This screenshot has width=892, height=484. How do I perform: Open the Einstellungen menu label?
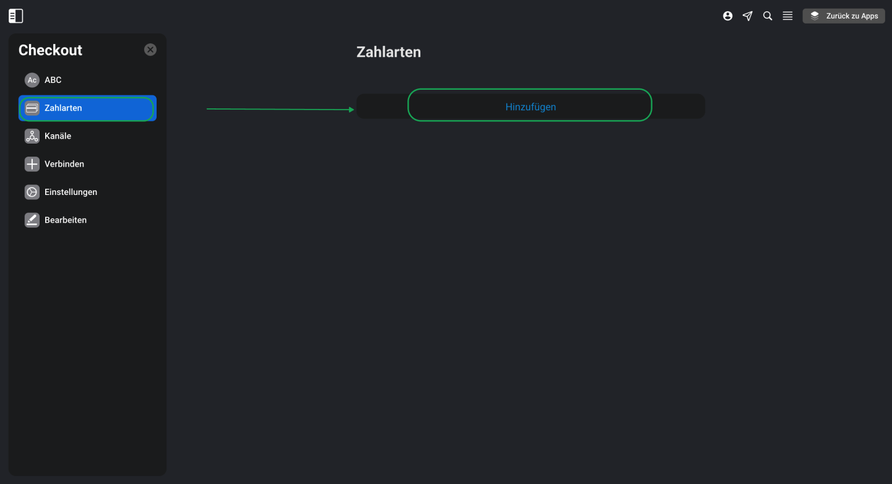pyautogui.click(x=71, y=192)
